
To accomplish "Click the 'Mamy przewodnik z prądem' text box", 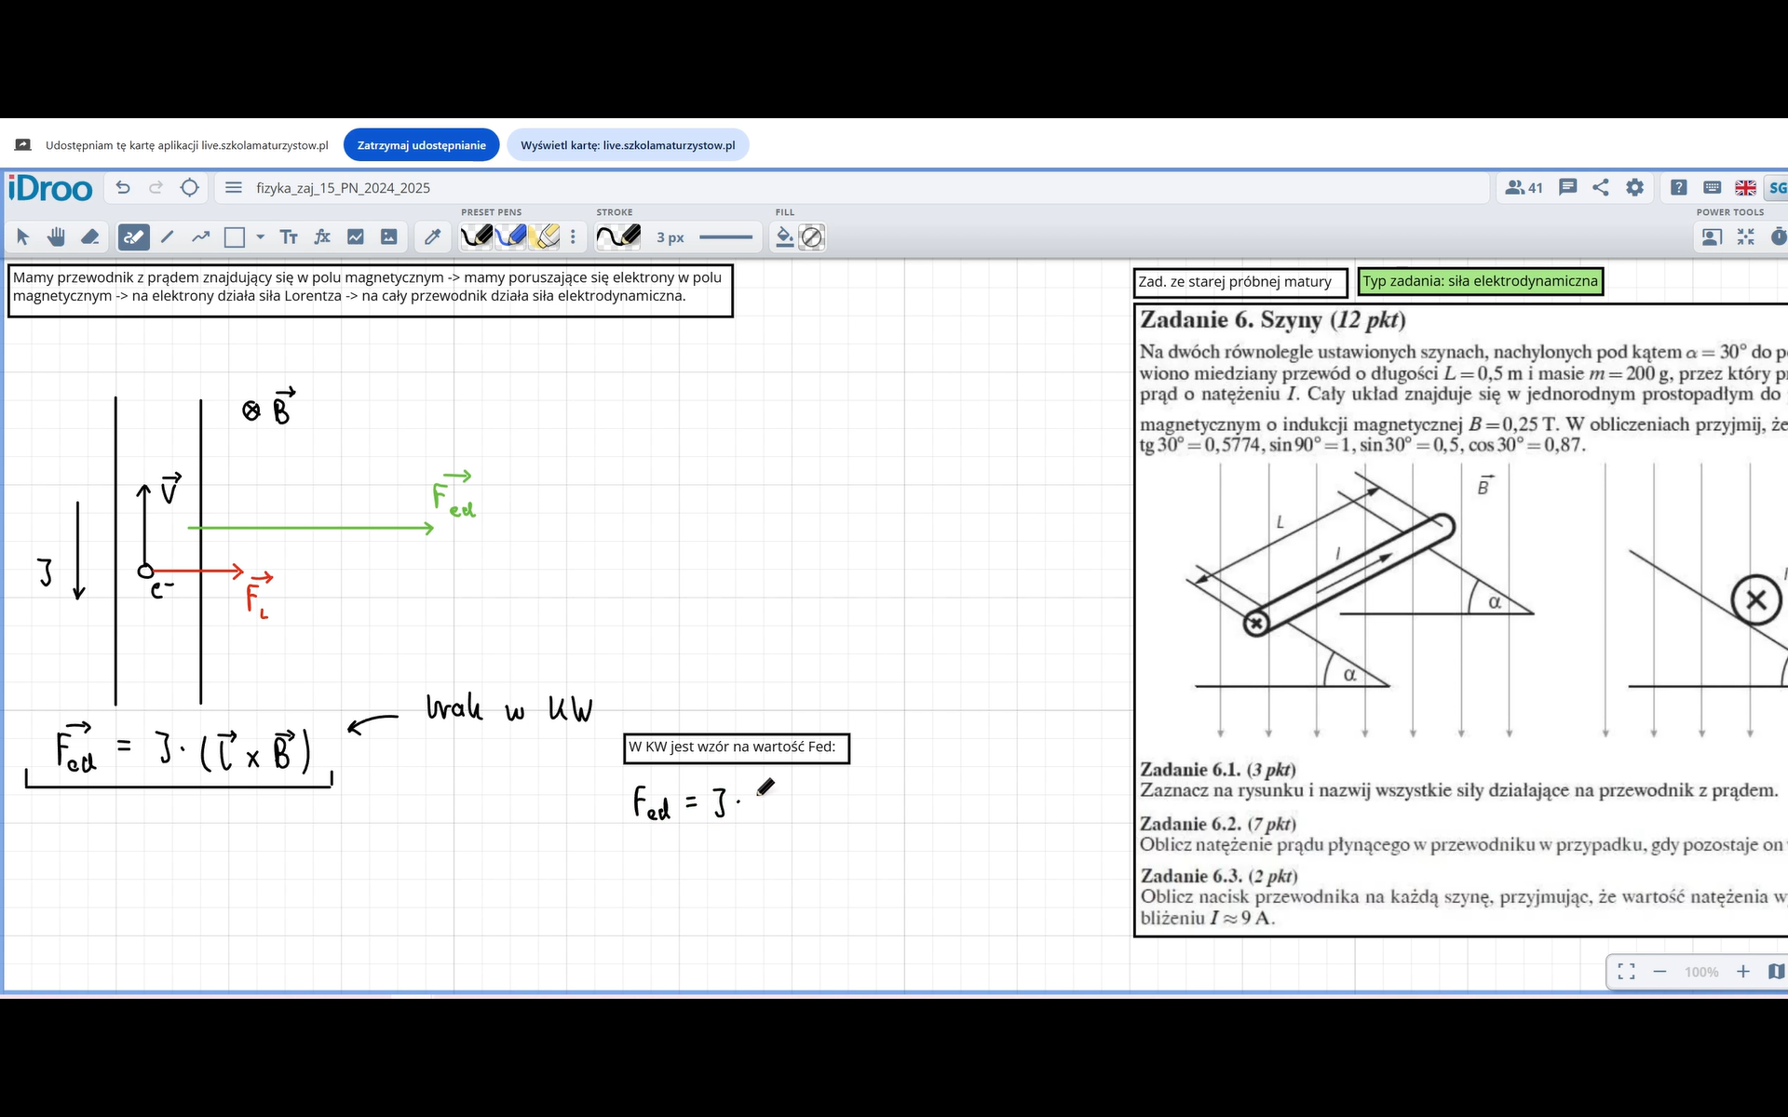I will click(x=371, y=289).
